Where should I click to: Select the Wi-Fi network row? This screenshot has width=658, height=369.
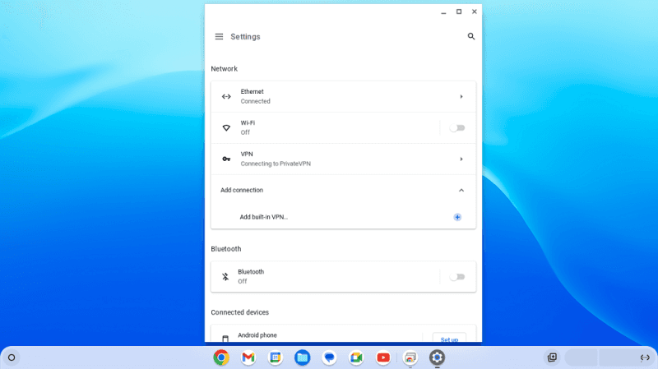[x=329, y=127]
